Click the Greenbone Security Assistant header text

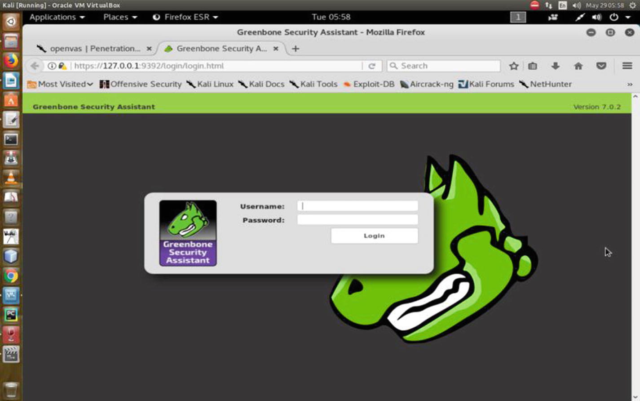(x=94, y=107)
